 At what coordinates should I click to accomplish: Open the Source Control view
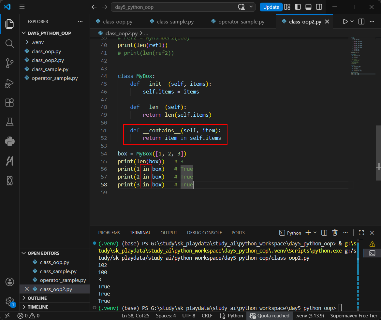9,63
